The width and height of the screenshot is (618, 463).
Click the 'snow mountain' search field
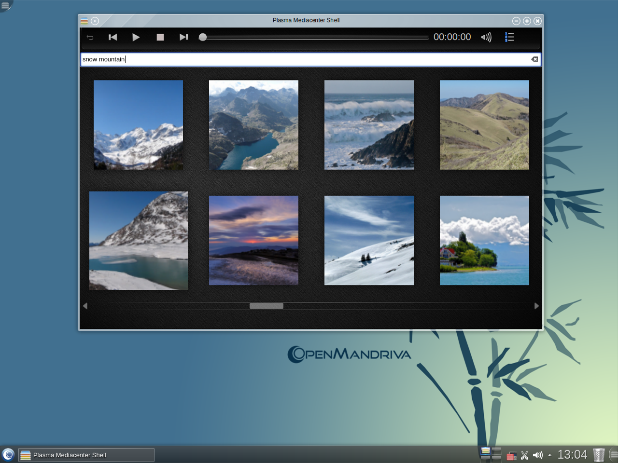304,59
